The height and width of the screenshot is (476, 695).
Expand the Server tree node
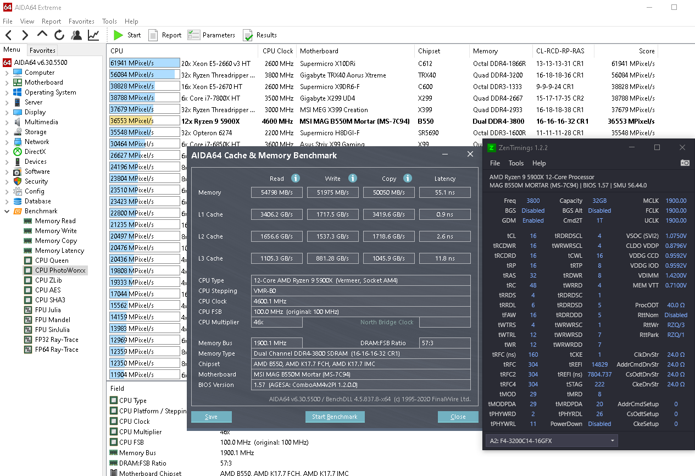click(x=7, y=102)
